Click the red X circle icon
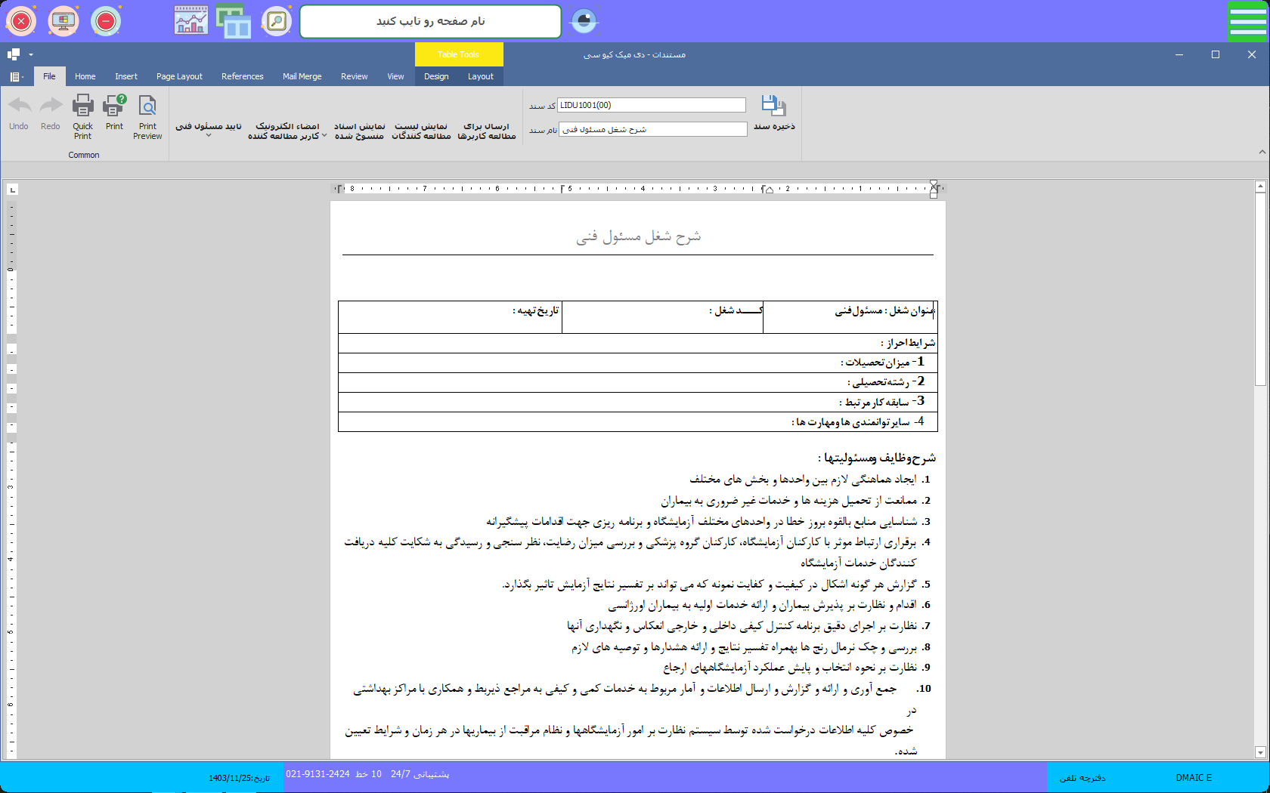 pyautogui.click(x=21, y=21)
